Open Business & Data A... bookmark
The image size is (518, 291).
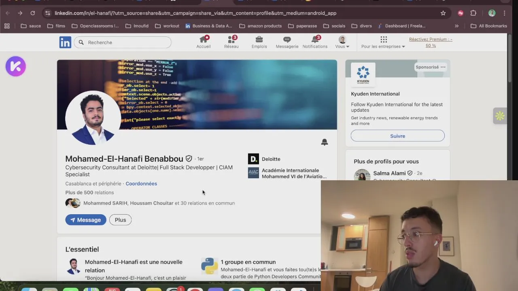click(x=208, y=26)
